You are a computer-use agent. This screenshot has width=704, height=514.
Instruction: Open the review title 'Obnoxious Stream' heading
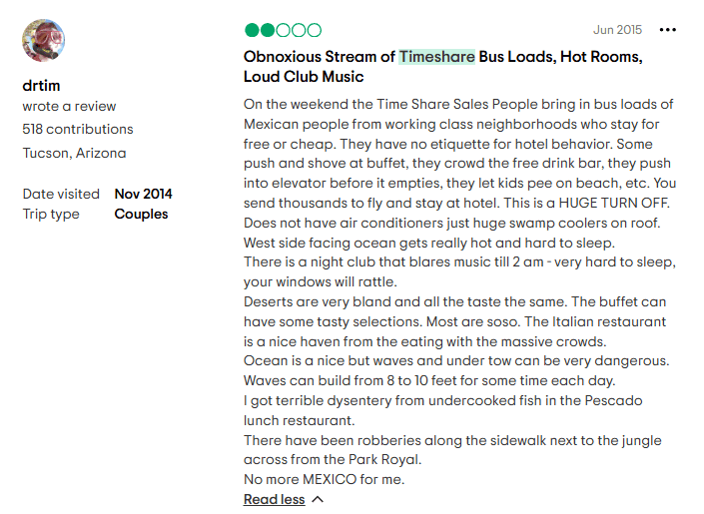(x=320, y=57)
